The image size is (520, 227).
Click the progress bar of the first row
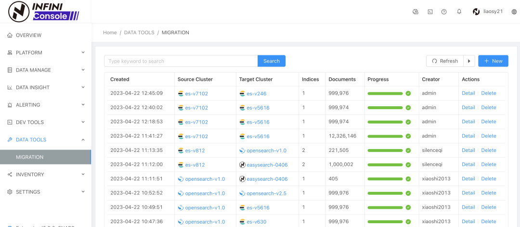[385, 93]
